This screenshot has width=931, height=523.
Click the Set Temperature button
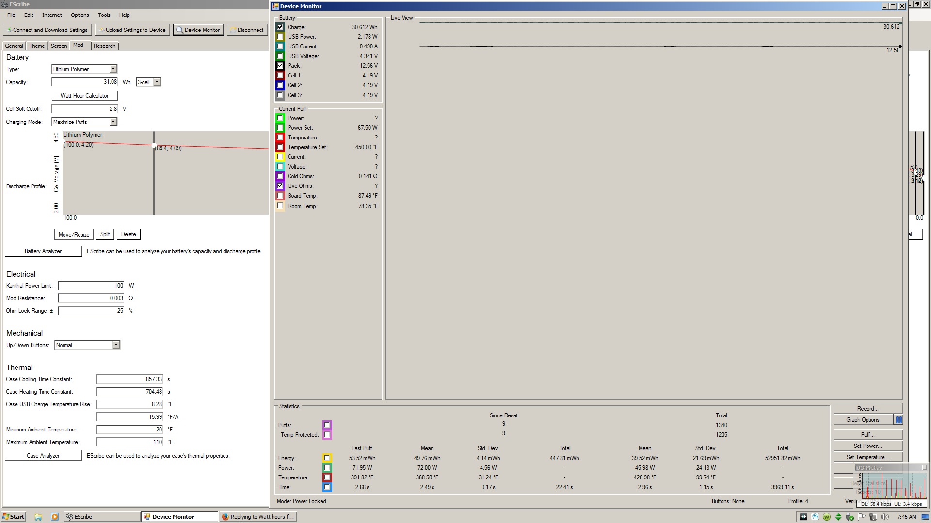tap(867, 457)
